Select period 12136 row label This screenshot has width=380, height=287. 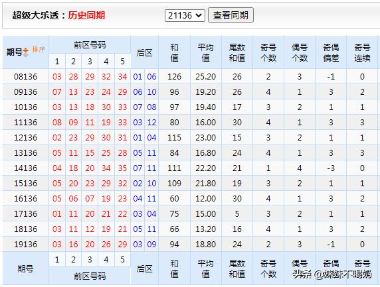point(25,138)
